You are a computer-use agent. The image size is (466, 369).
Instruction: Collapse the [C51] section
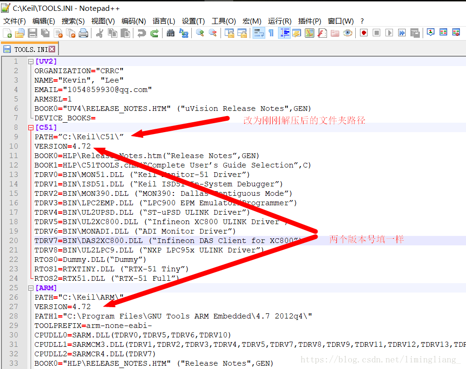pos(30,127)
